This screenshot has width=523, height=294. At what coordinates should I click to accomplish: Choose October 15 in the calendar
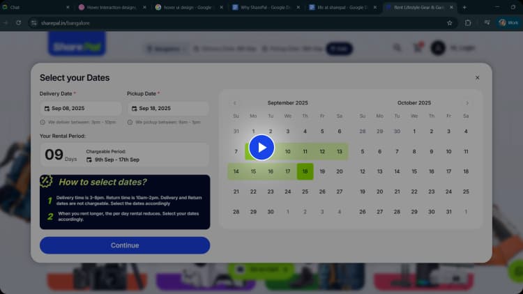click(x=414, y=171)
